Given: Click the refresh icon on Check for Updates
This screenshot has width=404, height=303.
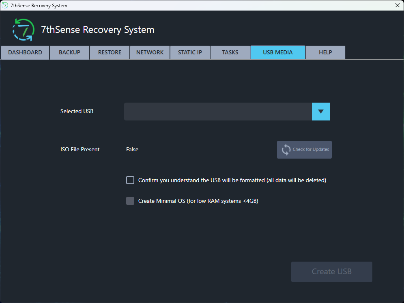Looking at the screenshot, I should tap(286, 149).
